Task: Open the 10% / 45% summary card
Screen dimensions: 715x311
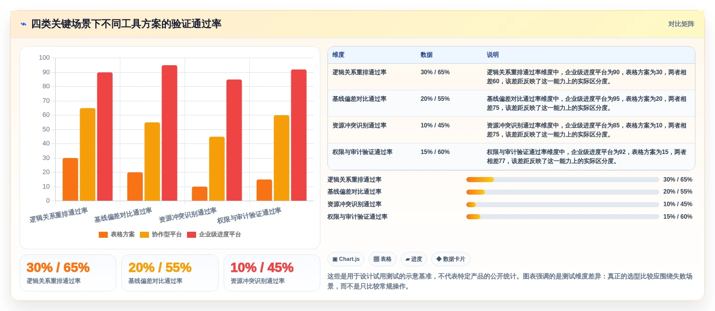Action: coord(272,273)
